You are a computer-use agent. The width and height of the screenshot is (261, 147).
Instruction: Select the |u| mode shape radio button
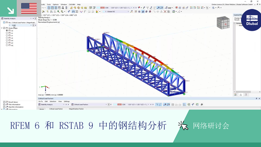pyautogui.click(x=7, y=31)
